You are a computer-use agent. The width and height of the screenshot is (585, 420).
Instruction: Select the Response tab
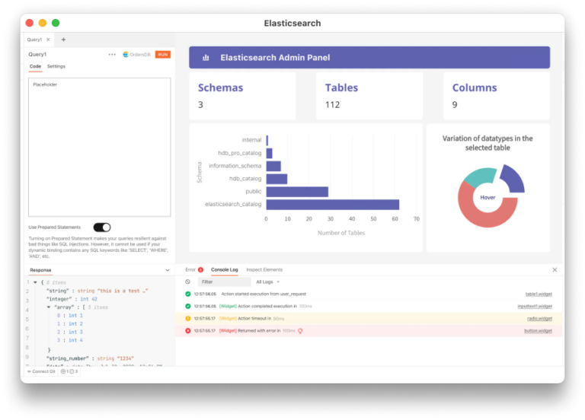click(x=40, y=270)
